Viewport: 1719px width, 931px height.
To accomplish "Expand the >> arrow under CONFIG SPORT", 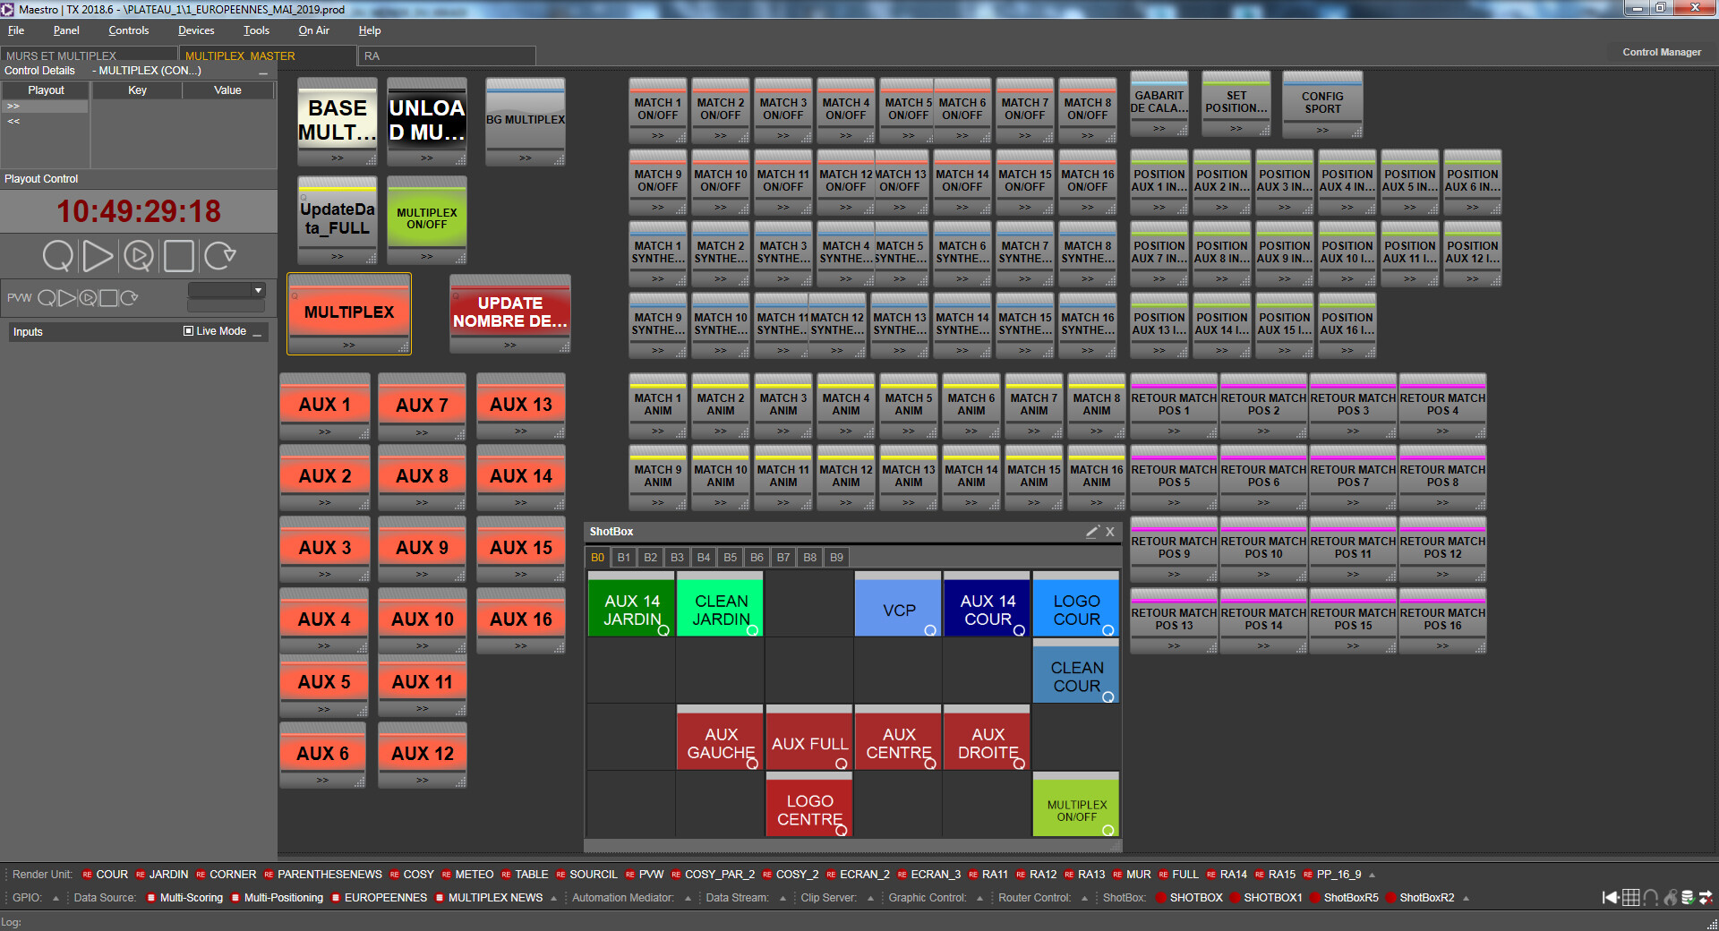I will tap(1322, 131).
